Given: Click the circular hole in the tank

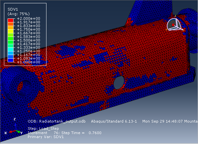Looking at the screenshot, I should tap(119, 83).
